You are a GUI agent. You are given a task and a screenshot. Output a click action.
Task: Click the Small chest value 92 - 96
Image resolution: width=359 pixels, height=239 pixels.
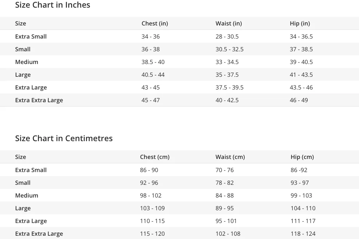[x=149, y=183]
